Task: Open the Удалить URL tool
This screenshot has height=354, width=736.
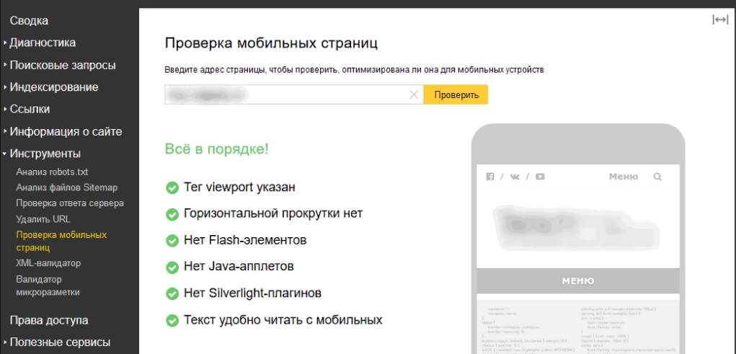Action: click(x=43, y=218)
